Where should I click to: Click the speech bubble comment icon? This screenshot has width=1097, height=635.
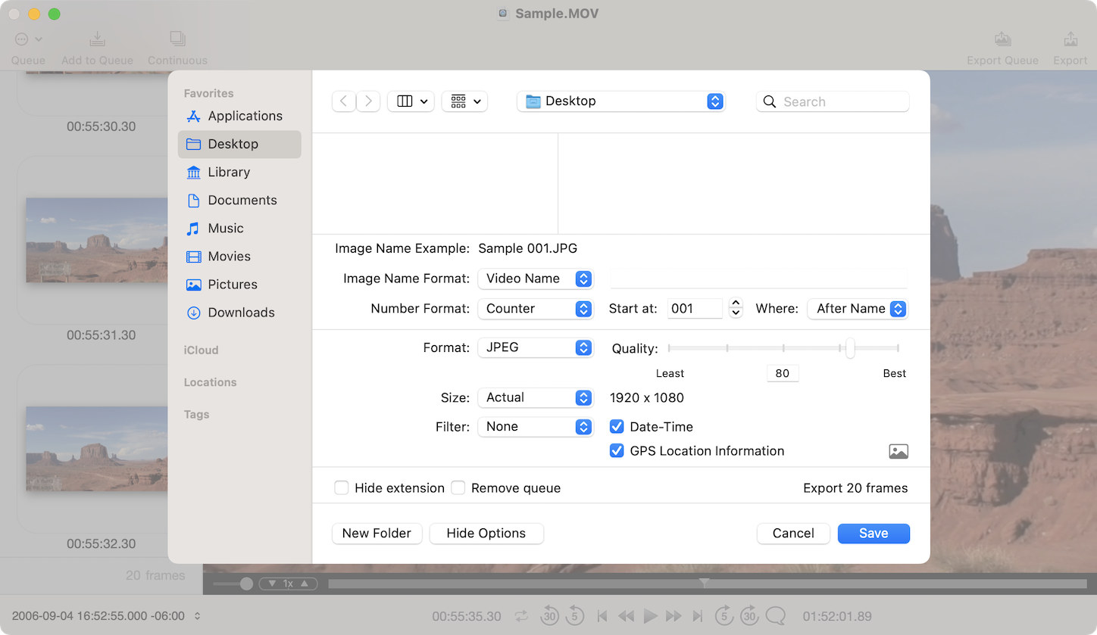click(776, 615)
